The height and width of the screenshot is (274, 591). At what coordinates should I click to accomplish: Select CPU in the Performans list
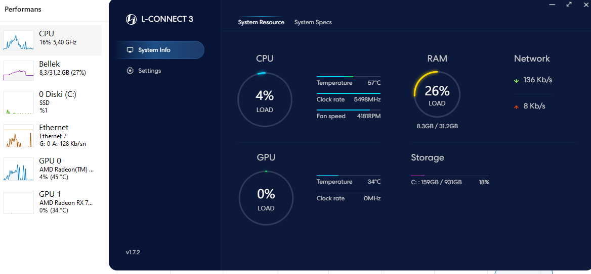tap(51, 40)
